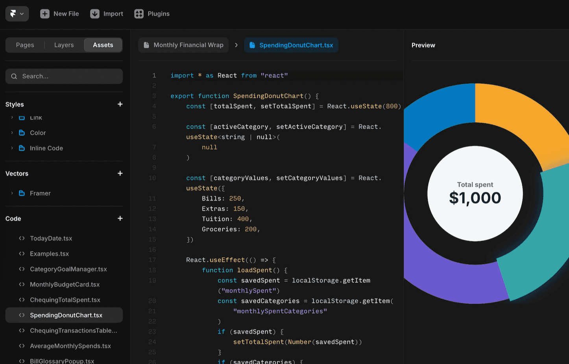Click the $1,000 total spent value
569x364 pixels.
pos(475,198)
